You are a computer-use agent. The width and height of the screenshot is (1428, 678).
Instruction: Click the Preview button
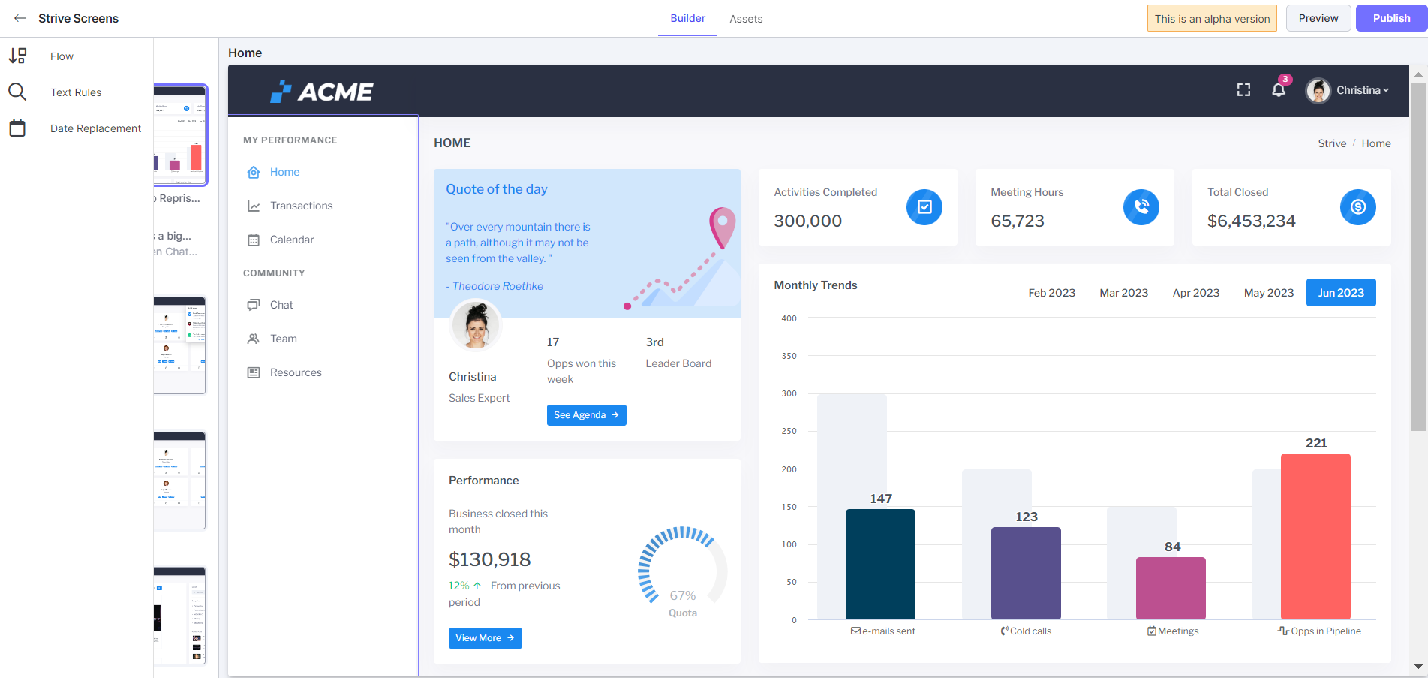pyautogui.click(x=1318, y=18)
